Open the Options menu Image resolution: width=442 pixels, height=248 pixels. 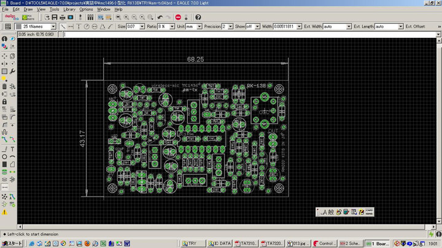tap(86, 9)
